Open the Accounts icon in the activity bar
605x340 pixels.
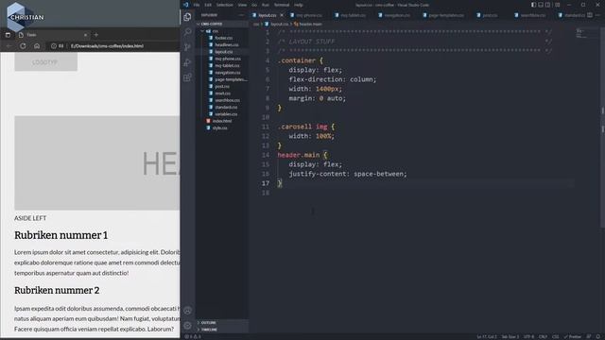(187, 311)
